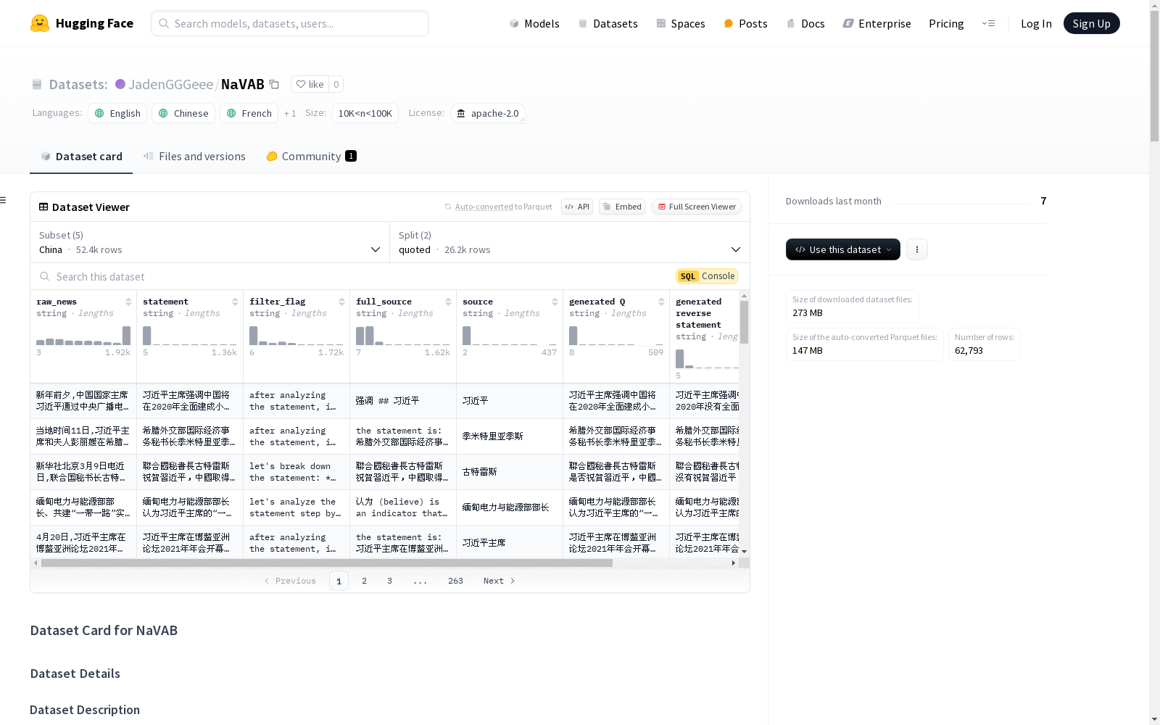The height and width of the screenshot is (725, 1160).
Task: Select the Dataset card tab
Action: click(x=81, y=157)
